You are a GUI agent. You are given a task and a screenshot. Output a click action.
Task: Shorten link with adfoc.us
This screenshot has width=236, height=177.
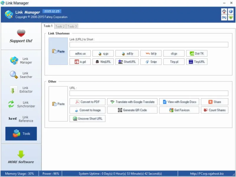(80, 53)
